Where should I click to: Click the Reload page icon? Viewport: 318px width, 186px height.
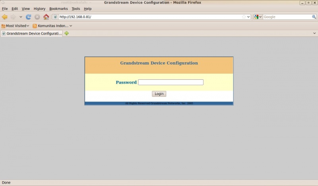pos(29,17)
